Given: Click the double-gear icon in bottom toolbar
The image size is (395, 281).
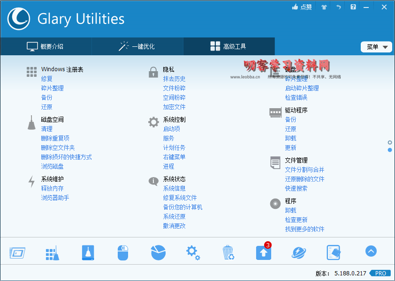Looking at the screenshot, I should [193, 253].
